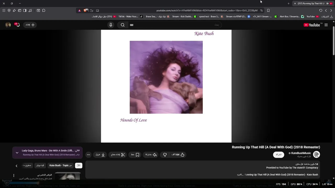Open My Mix options three-dot menu
This screenshot has width=335, height=188.
pyautogui.click(x=14, y=175)
